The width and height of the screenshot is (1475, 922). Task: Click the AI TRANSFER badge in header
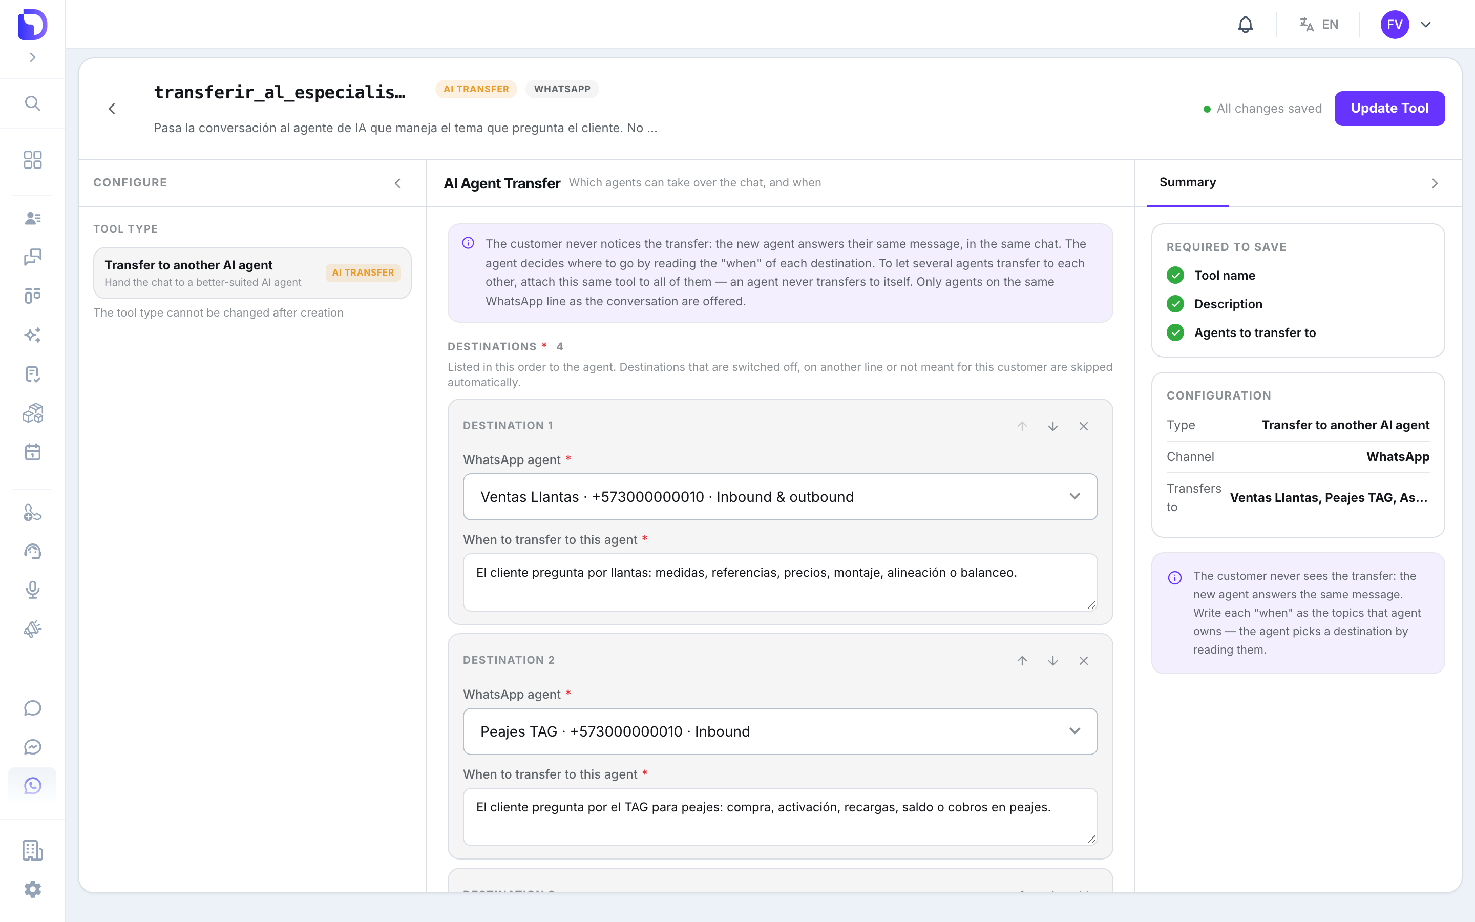[475, 89]
